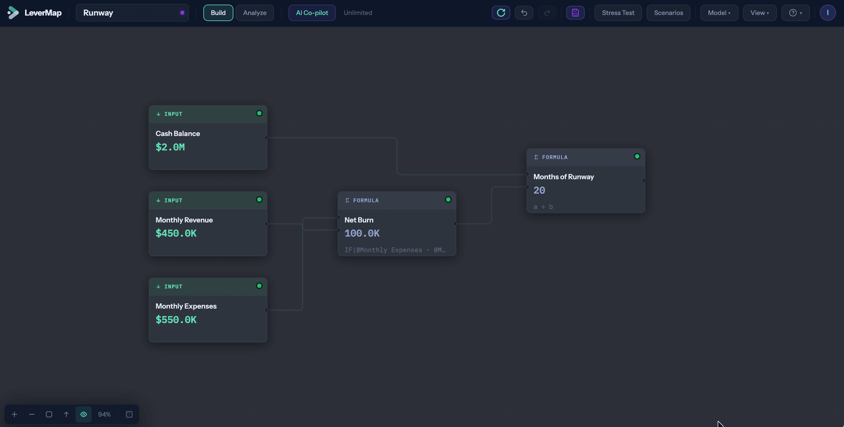Image resolution: width=844 pixels, height=427 pixels.
Task: Click the purple save icon
Action: 575,13
